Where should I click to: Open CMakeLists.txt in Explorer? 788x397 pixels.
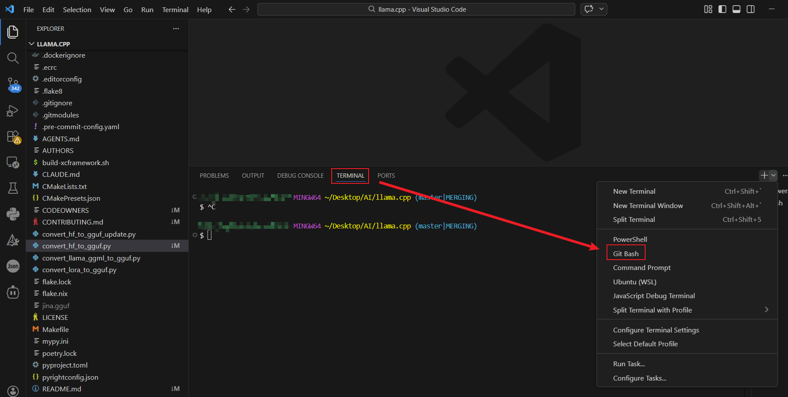point(107,187)
